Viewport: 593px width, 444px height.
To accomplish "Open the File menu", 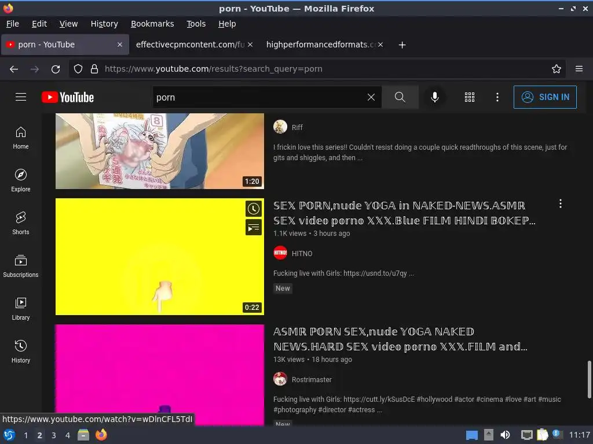I will pyautogui.click(x=13, y=24).
